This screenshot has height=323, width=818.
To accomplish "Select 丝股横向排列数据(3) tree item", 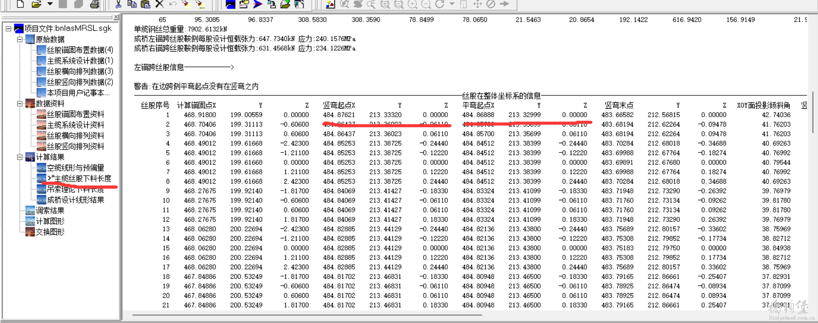I will coord(80,71).
